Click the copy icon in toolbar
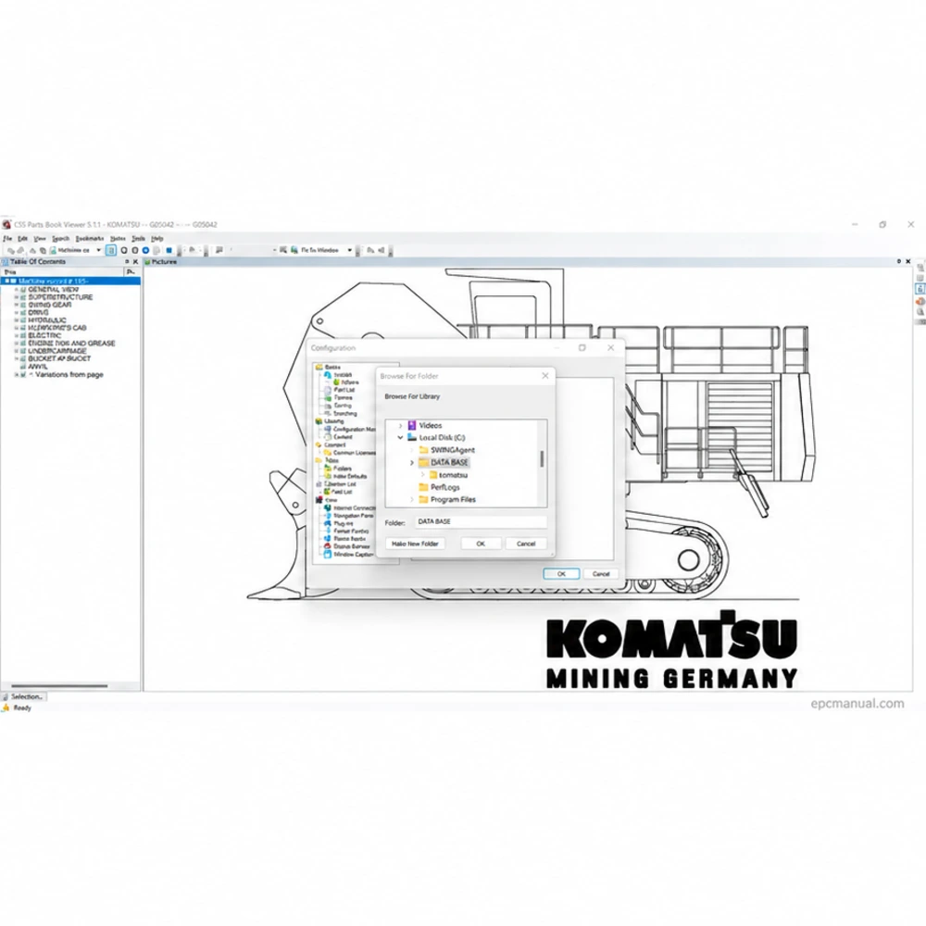Screen dimensions: 926x926 (43, 250)
